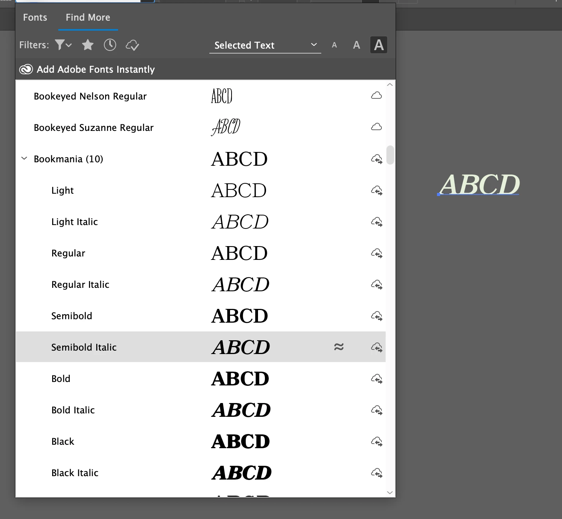Click Add Adobe Fonts Instantly label
The height and width of the screenshot is (519, 562).
click(x=96, y=69)
